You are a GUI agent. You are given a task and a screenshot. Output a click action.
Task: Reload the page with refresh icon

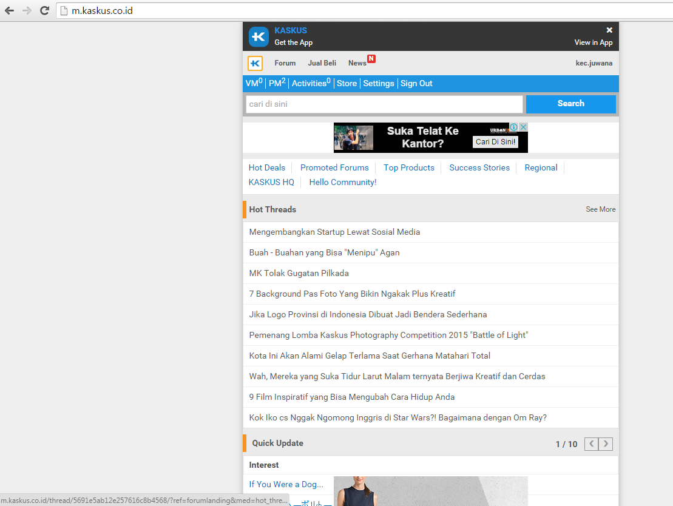pyautogui.click(x=44, y=11)
